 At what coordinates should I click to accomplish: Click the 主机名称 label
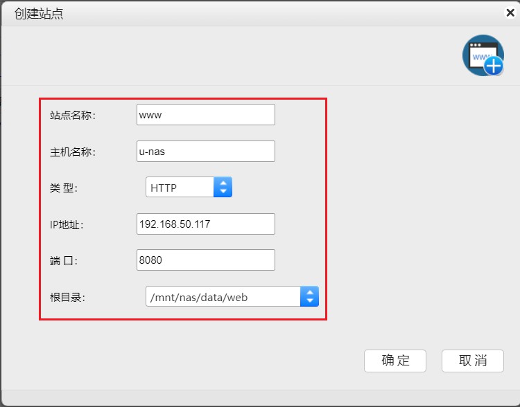(x=73, y=152)
